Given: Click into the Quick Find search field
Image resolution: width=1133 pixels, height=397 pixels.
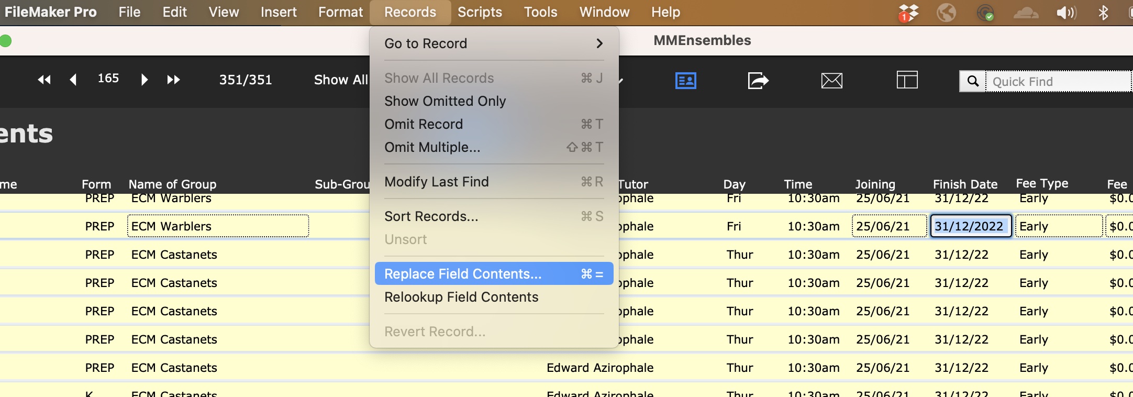Looking at the screenshot, I should tap(1059, 81).
